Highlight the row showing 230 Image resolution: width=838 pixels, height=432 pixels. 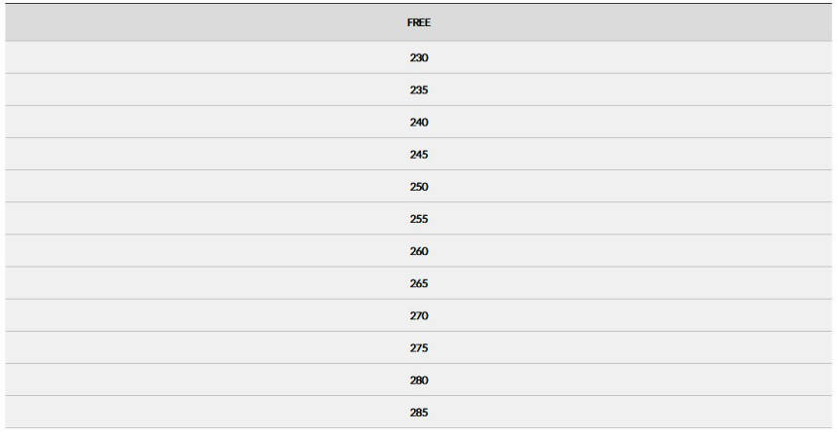click(418, 57)
